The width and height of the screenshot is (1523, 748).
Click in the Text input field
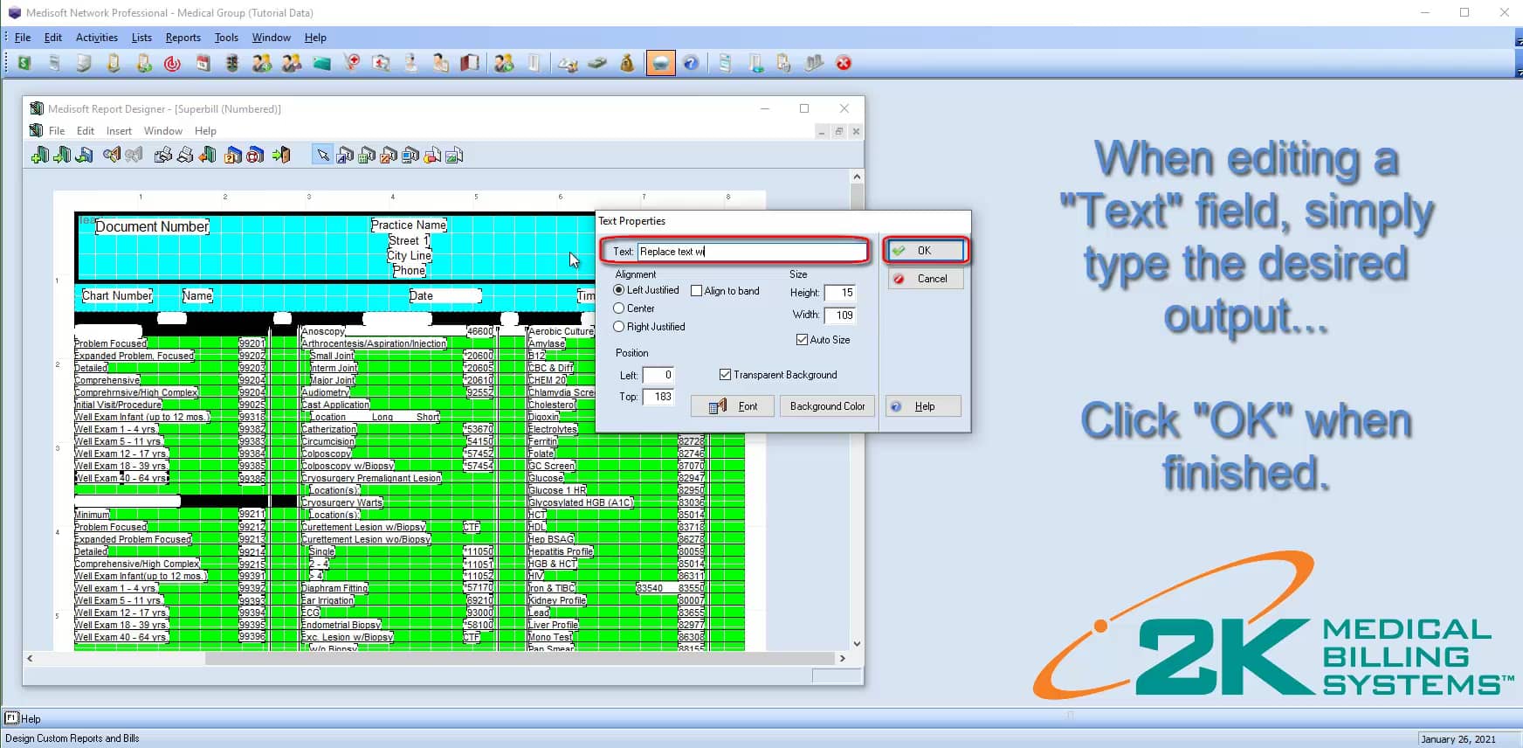point(751,252)
